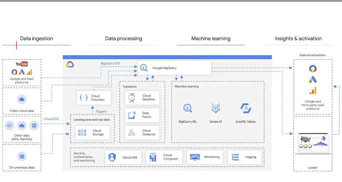The width and height of the screenshot is (342, 182).
Task: Click the Looker dashboard thumbnail
Action: coord(313,143)
